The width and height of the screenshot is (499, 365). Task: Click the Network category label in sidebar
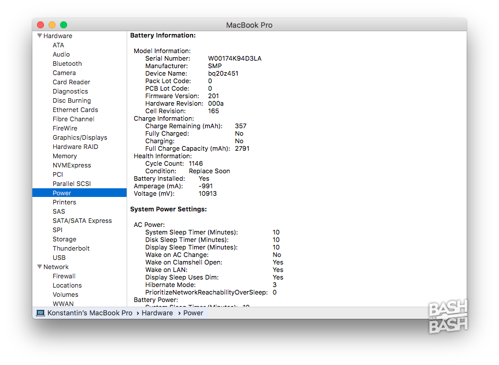(56, 267)
